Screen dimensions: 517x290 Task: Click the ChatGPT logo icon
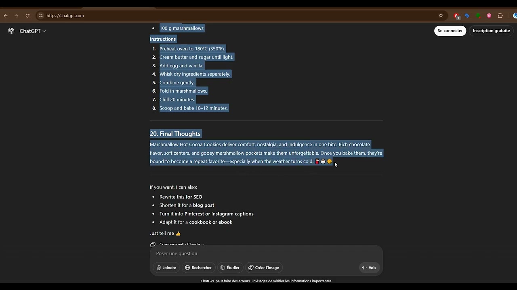[x=11, y=31]
